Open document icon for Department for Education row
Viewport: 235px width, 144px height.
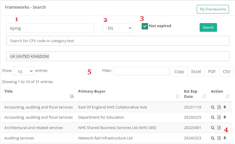coord(219,117)
